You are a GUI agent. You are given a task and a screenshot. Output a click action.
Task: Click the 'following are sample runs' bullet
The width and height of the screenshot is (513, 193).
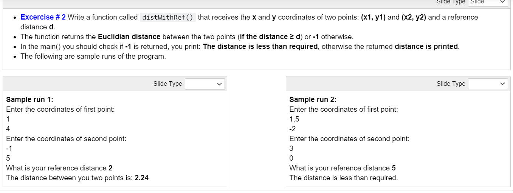(x=93, y=56)
